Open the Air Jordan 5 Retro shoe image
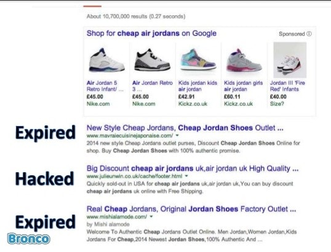 pyautogui.click(x=107, y=60)
